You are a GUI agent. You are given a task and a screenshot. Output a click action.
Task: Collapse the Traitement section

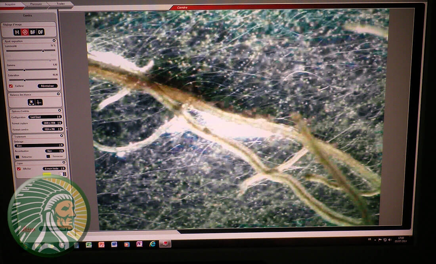click(61, 136)
